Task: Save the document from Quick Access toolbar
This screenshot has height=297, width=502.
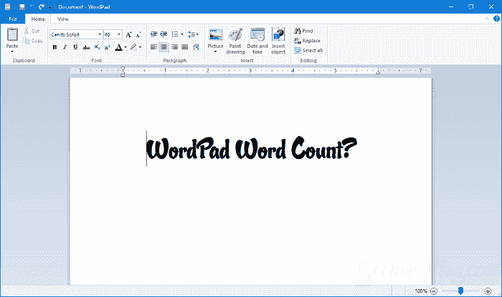Action: [x=22, y=6]
